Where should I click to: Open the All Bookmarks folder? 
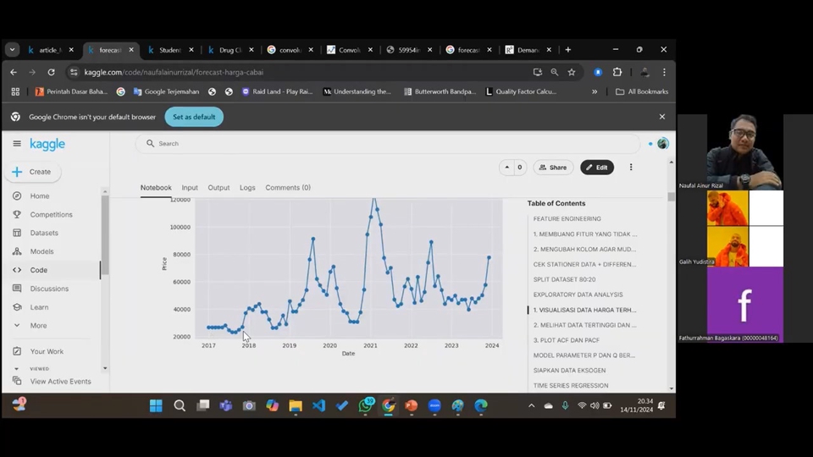tap(642, 91)
